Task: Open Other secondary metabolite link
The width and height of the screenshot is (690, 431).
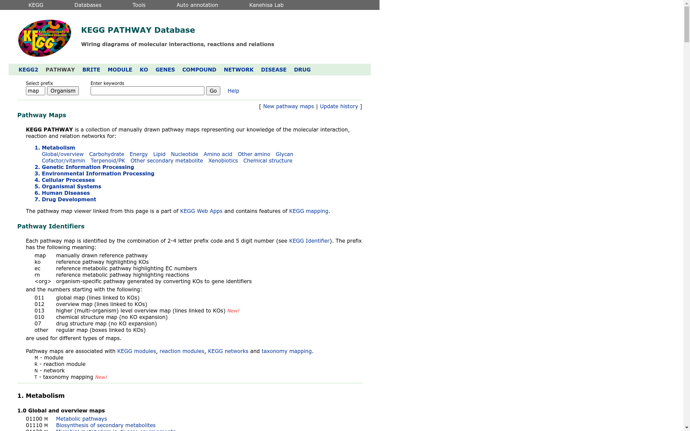Action: (167, 161)
